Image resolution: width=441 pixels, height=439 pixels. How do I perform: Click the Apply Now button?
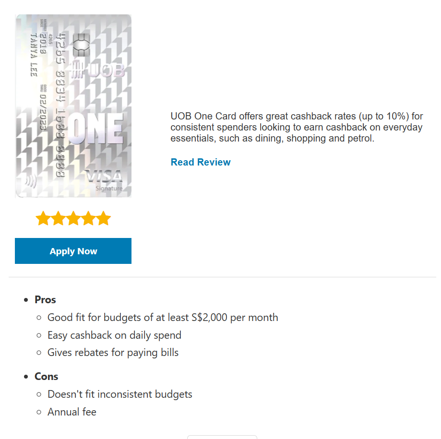(x=73, y=251)
